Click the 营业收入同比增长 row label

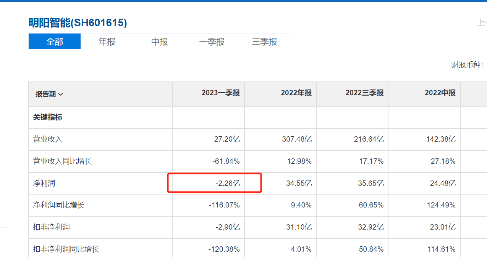(x=63, y=161)
